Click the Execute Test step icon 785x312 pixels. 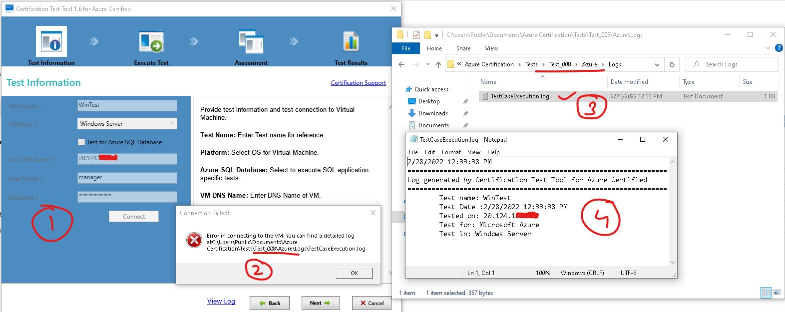(x=151, y=42)
